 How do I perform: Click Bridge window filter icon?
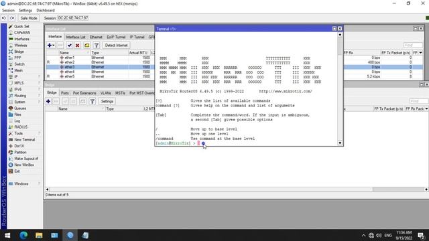pos(93,101)
